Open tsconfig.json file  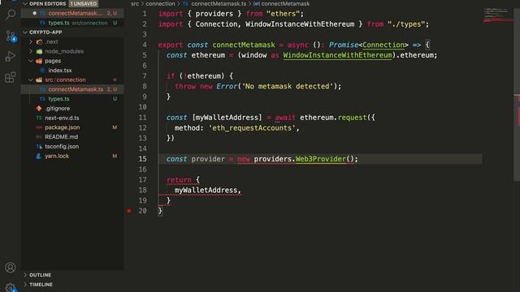(72, 146)
